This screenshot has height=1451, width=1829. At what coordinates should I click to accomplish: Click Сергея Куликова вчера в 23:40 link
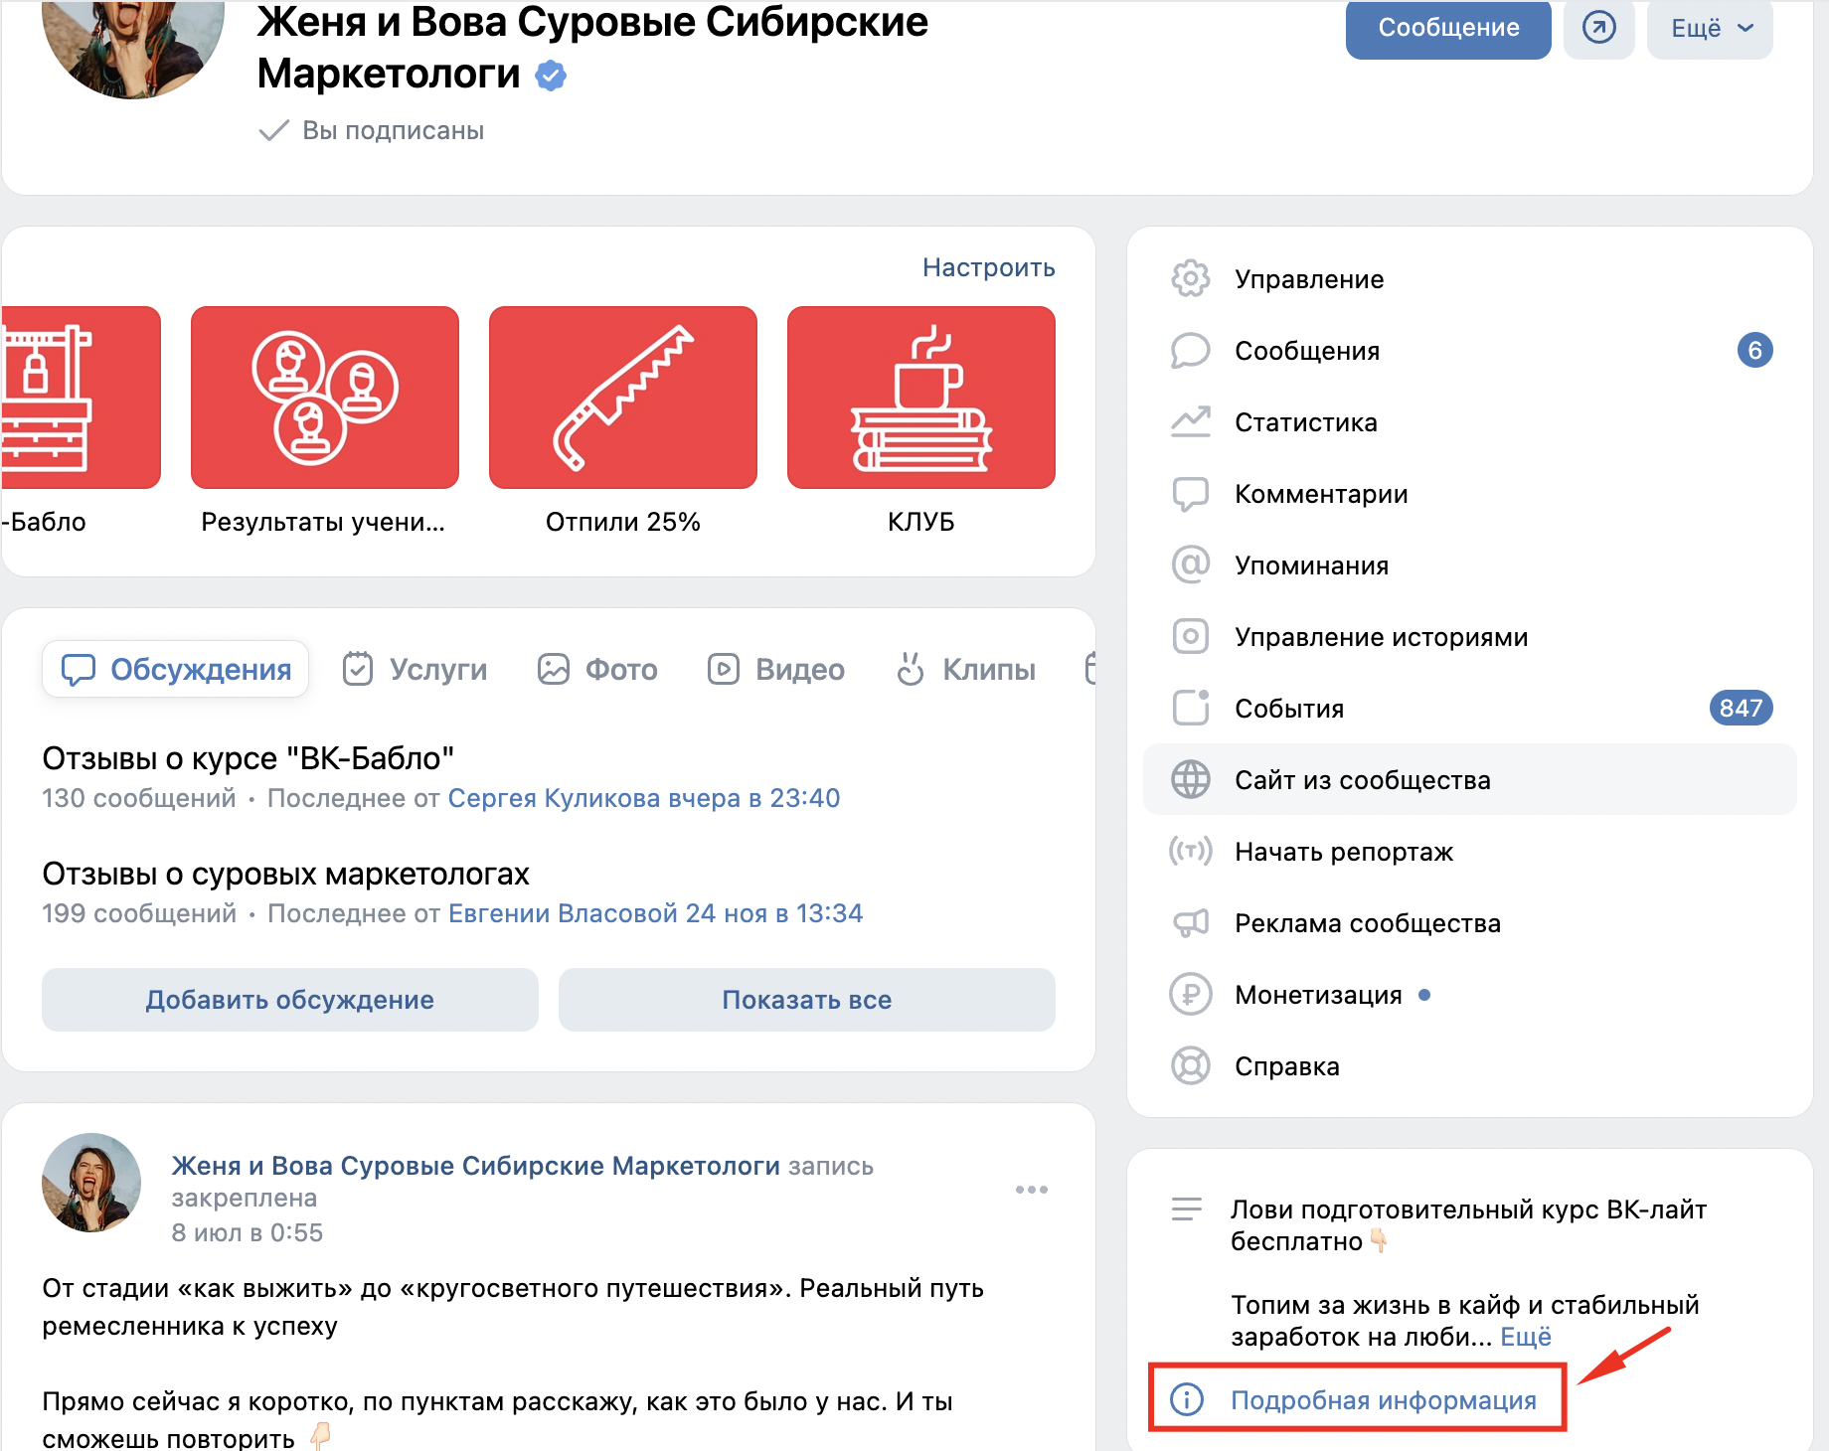(x=644, y=798)
